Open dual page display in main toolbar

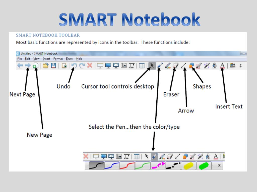click(116, 66)
